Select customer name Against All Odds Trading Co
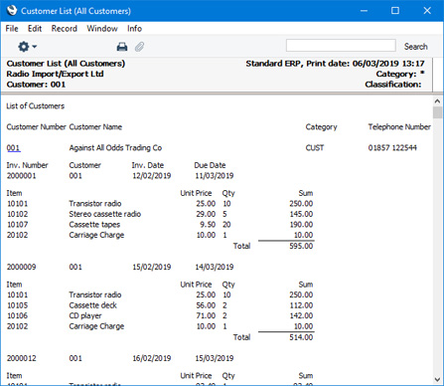The height and width of the screenshot is (386, 444). tap(115, 148)
